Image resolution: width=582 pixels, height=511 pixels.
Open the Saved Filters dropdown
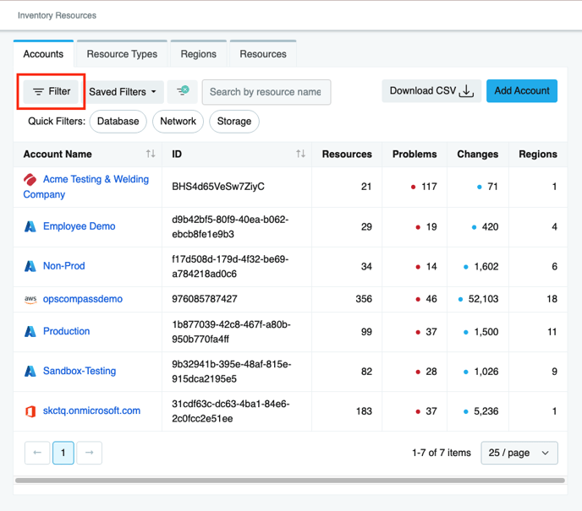click(123, 92)
